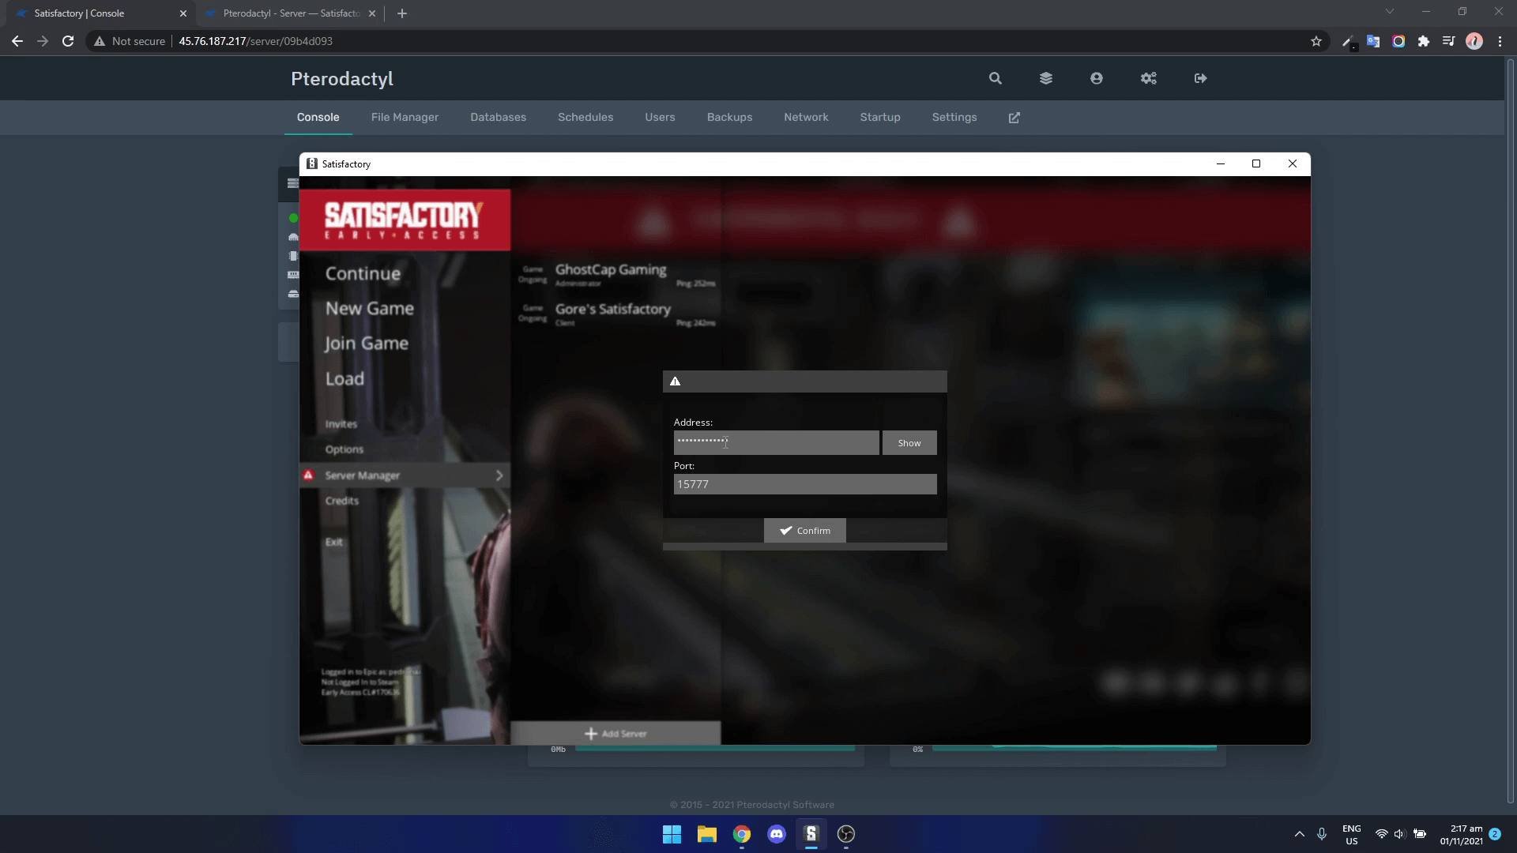
Task: Select the Gore's Satisfactory server entry
Action: 616,314
